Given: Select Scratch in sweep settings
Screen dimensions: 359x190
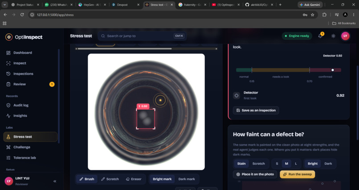Looking at the screenshot, I should coord(258,163).
